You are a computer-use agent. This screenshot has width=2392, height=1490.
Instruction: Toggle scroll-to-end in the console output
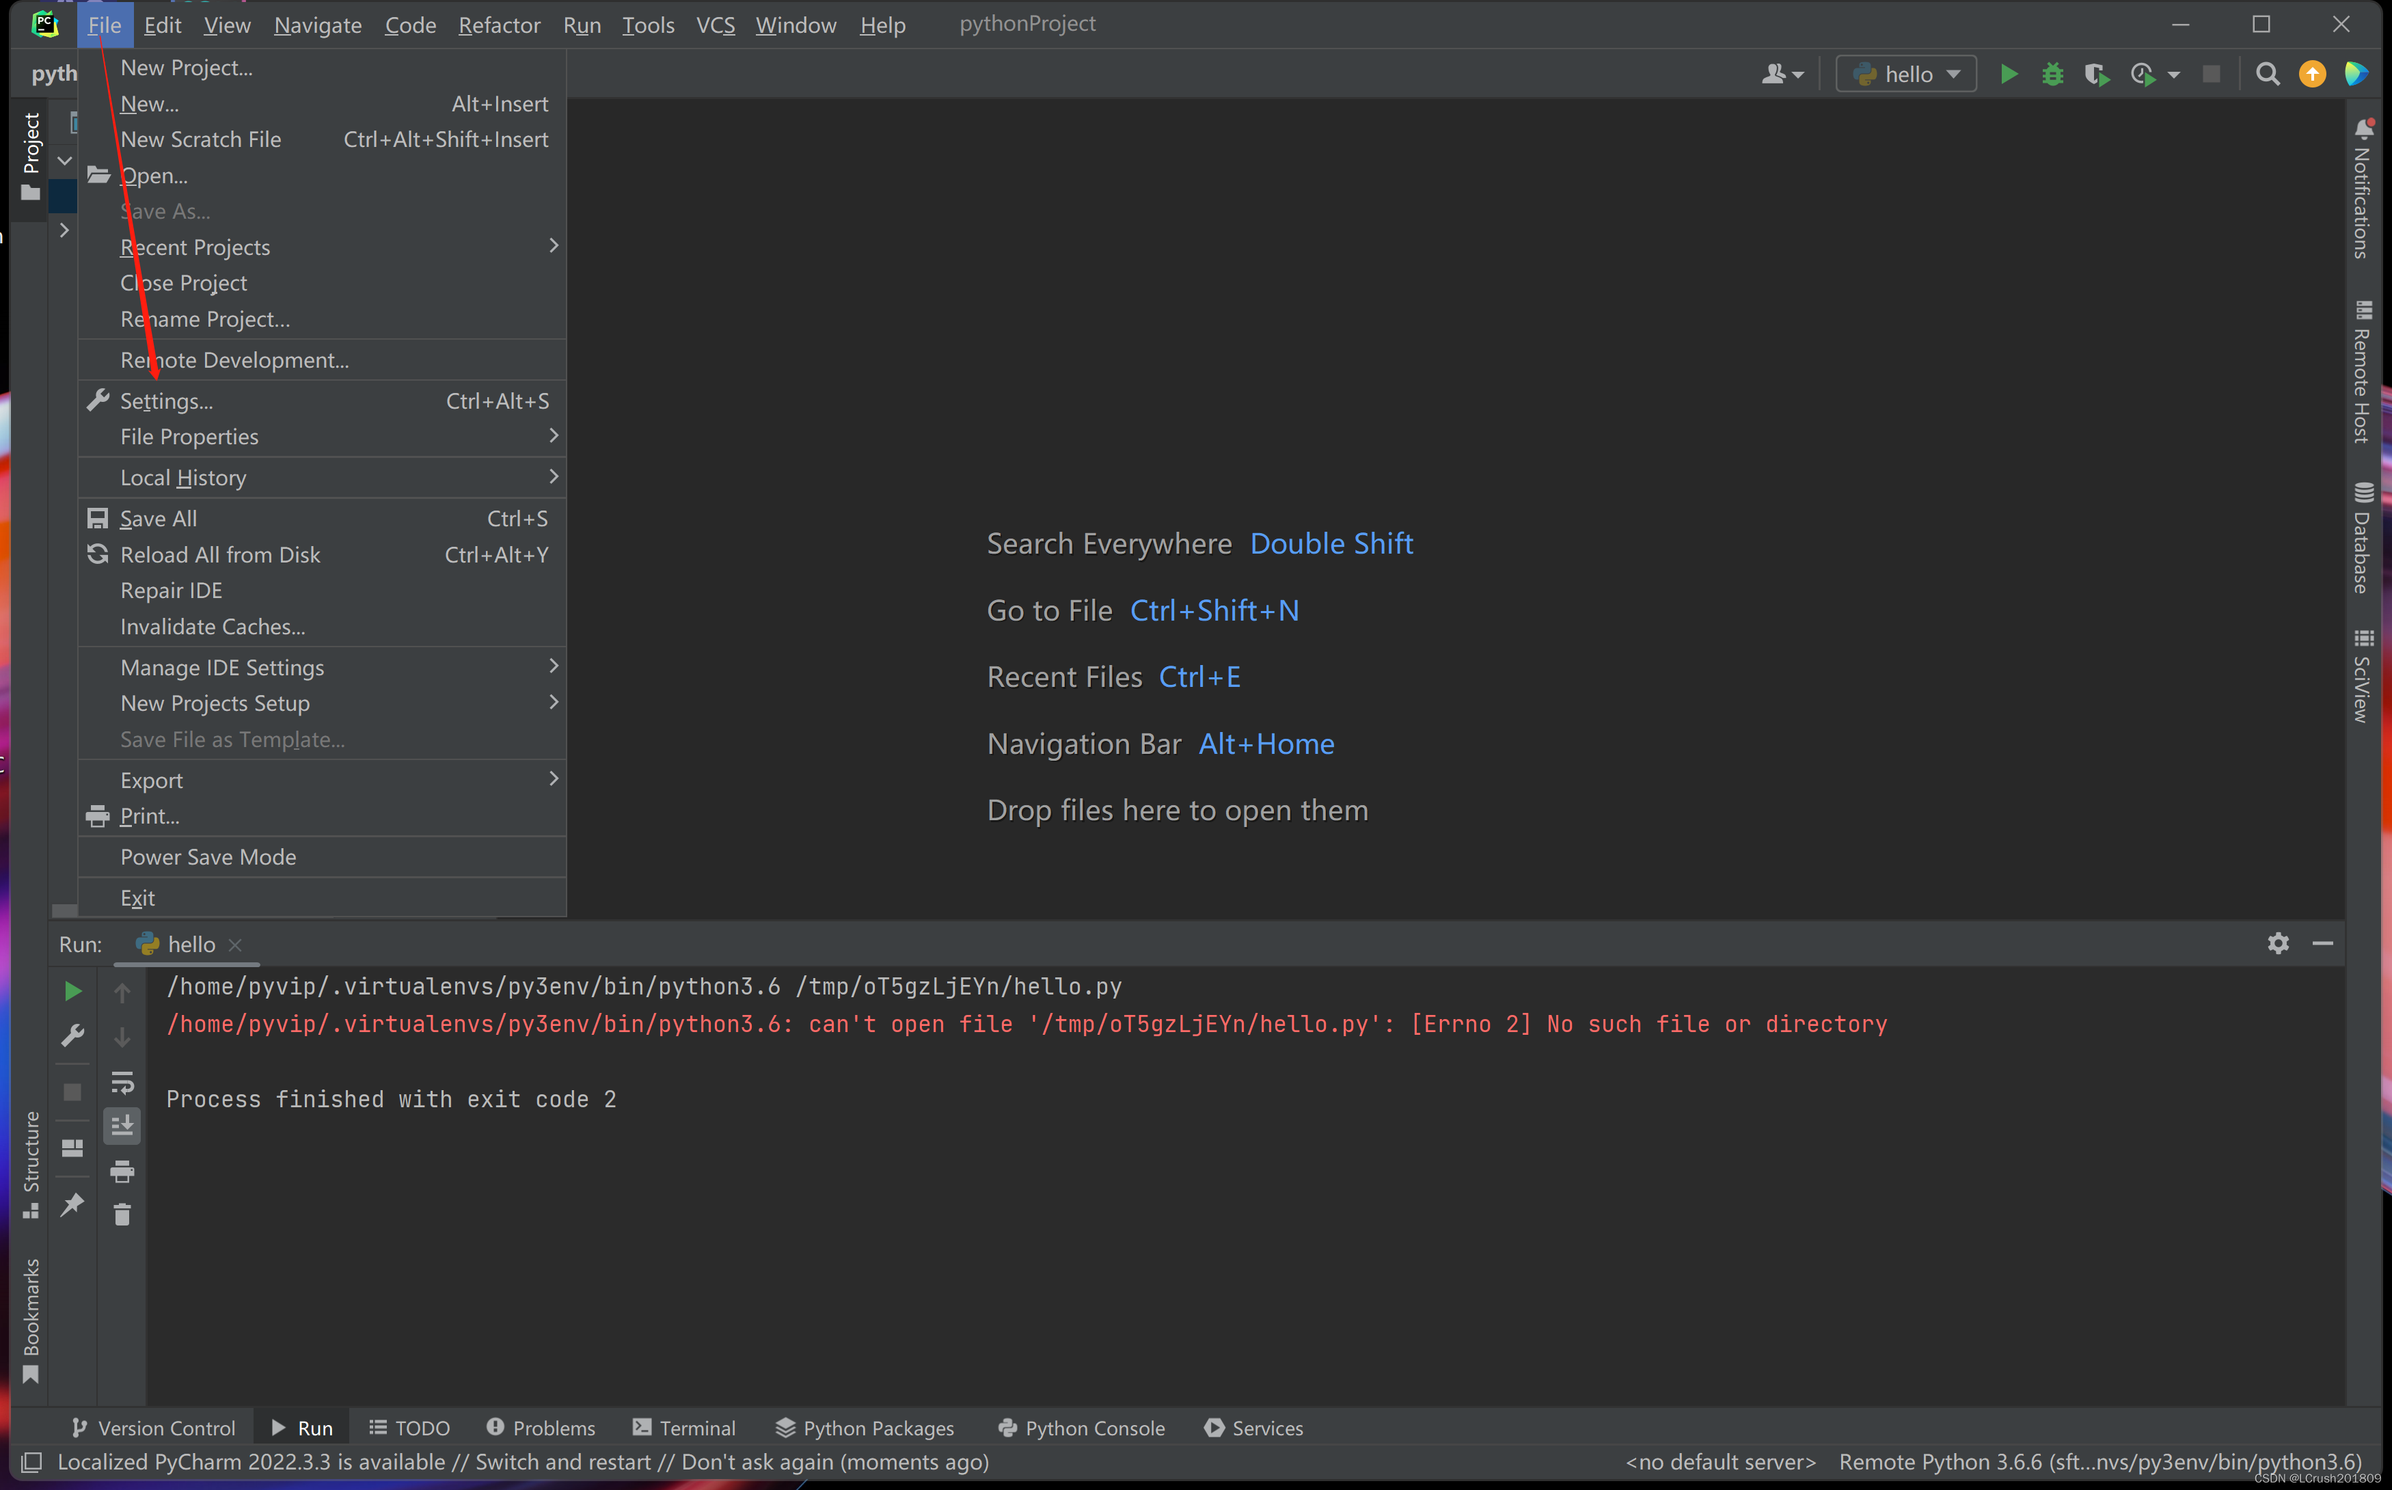(122, 1126)
